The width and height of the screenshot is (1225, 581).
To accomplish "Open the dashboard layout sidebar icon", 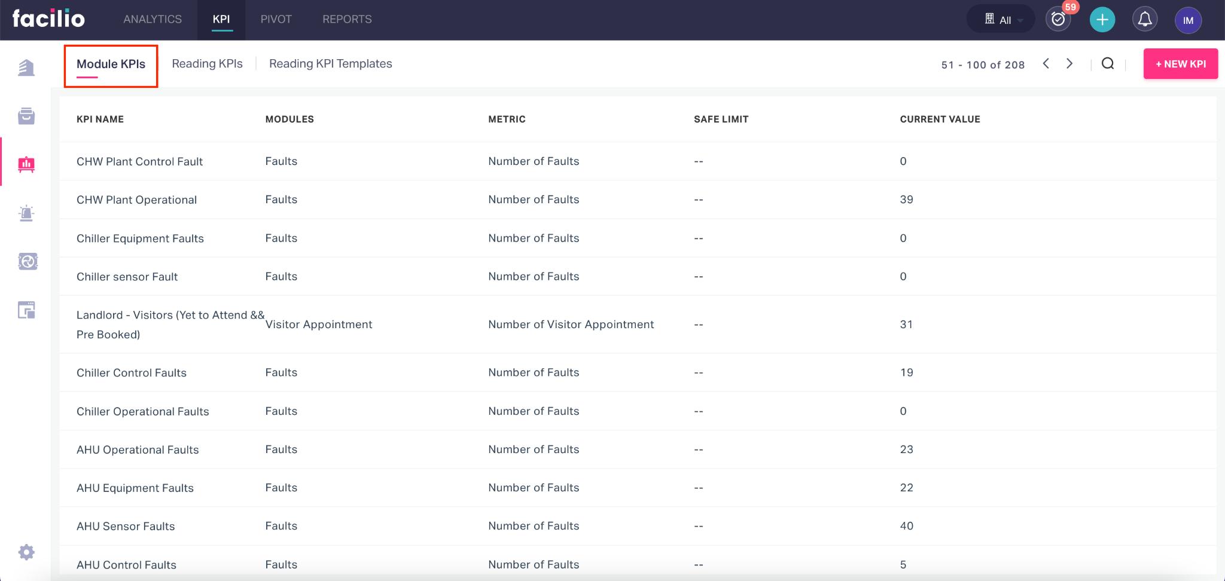I will pos(26,310).
